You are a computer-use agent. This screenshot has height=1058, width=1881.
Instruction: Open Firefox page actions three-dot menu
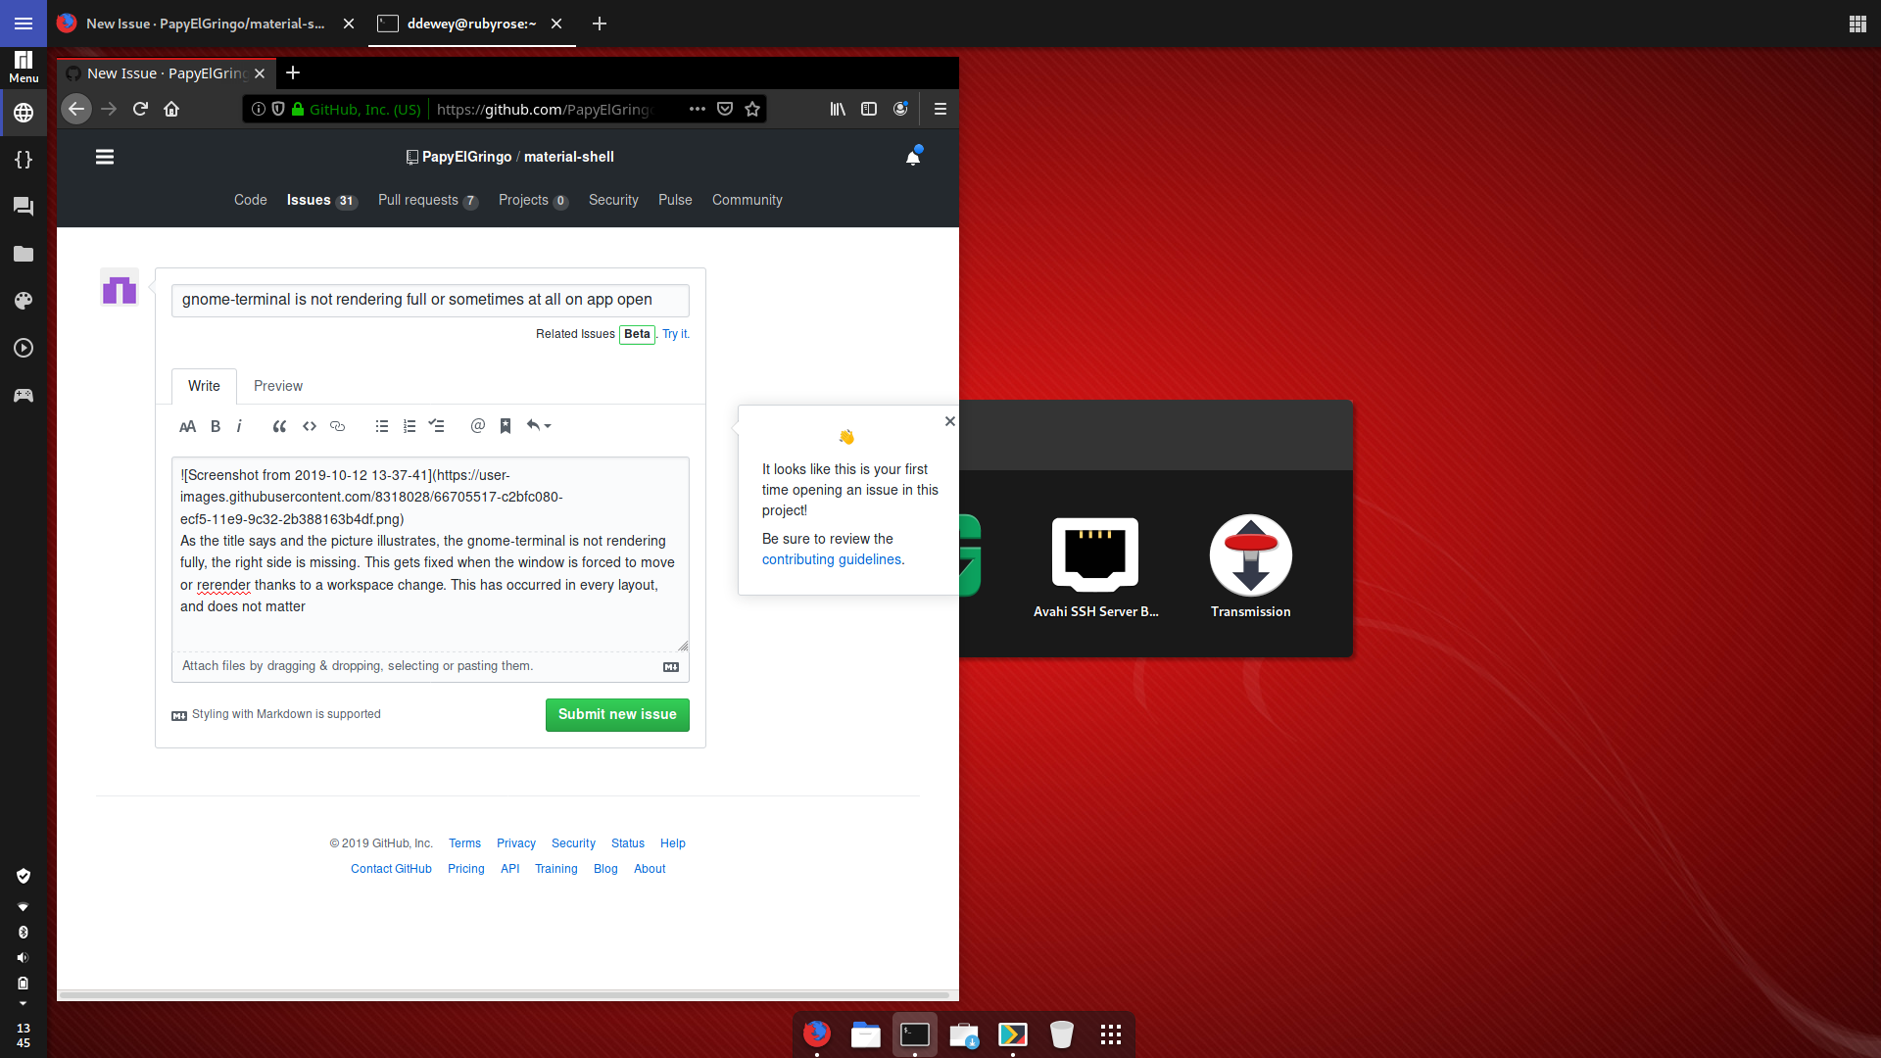pyautogui.click(x=698, y=109)
